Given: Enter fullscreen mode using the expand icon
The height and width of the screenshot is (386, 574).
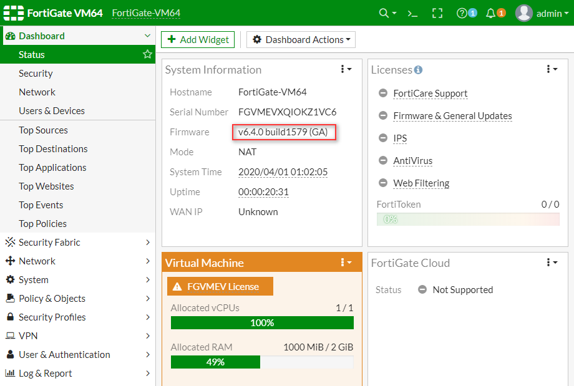Looking at the screenshot, I should pyautogui.click(x=437, y=12).
